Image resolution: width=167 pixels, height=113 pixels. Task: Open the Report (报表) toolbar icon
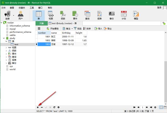pos(99,15)
